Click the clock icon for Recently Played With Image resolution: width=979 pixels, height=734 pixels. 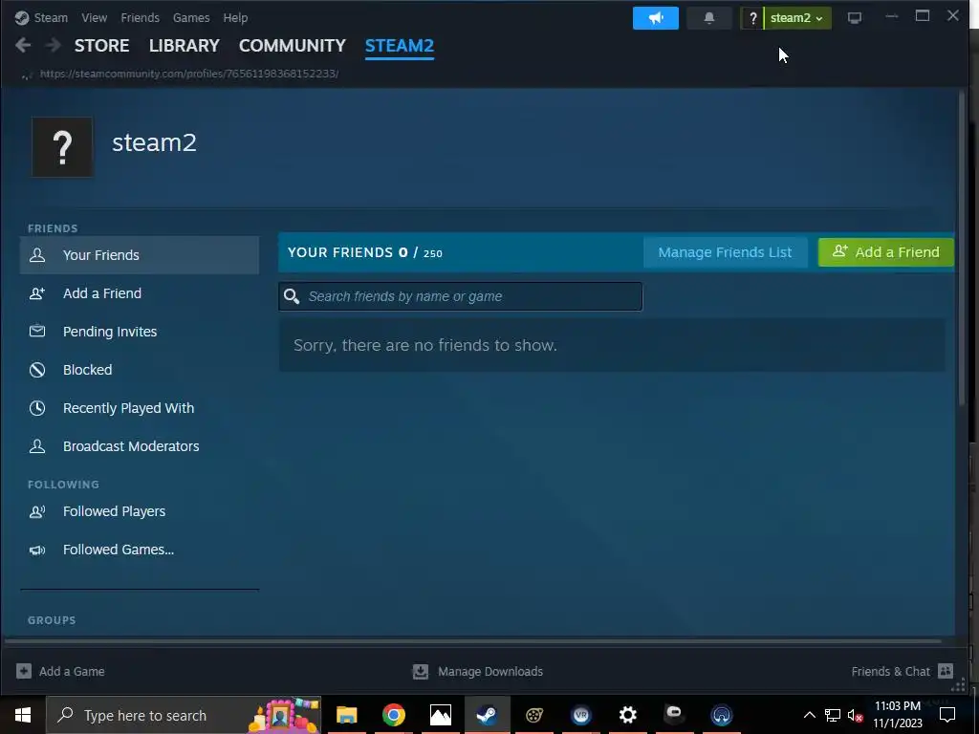point(37,408)
